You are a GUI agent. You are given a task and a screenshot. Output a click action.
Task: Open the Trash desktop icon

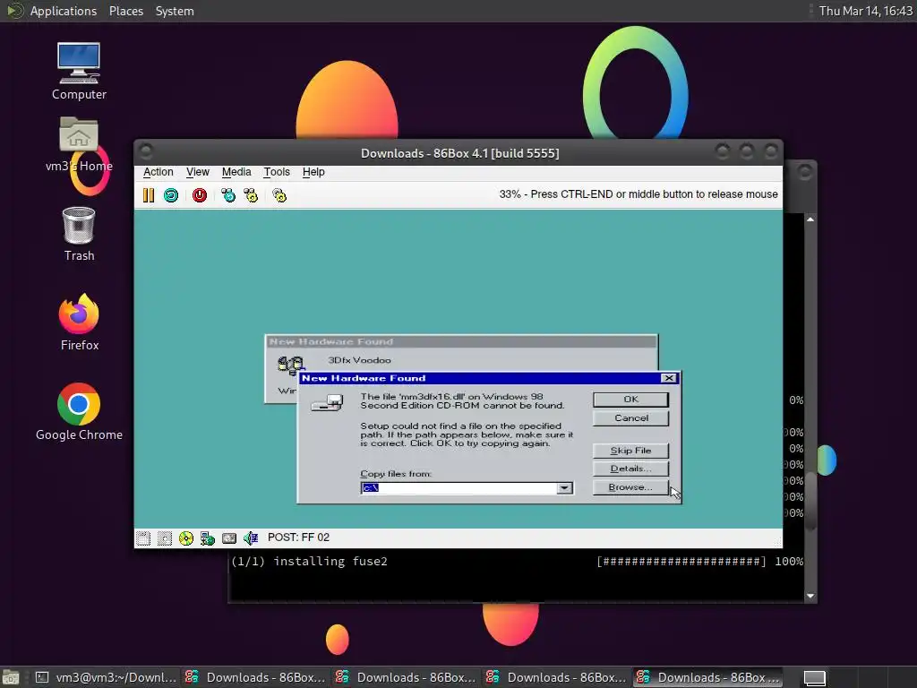[x=79, y=234]
